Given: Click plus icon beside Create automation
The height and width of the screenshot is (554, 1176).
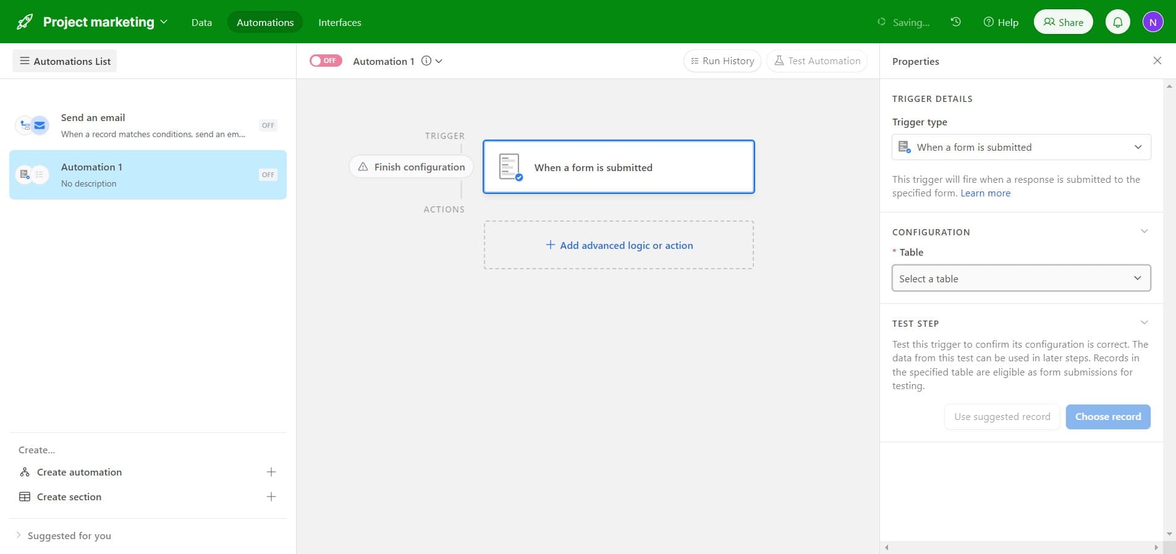Looking at the screenshot, I should click(271, 472).
